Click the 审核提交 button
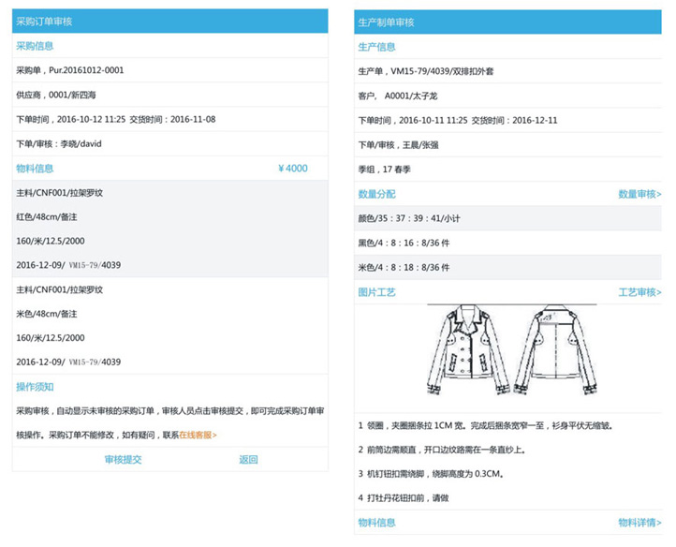 pos(123,460)
